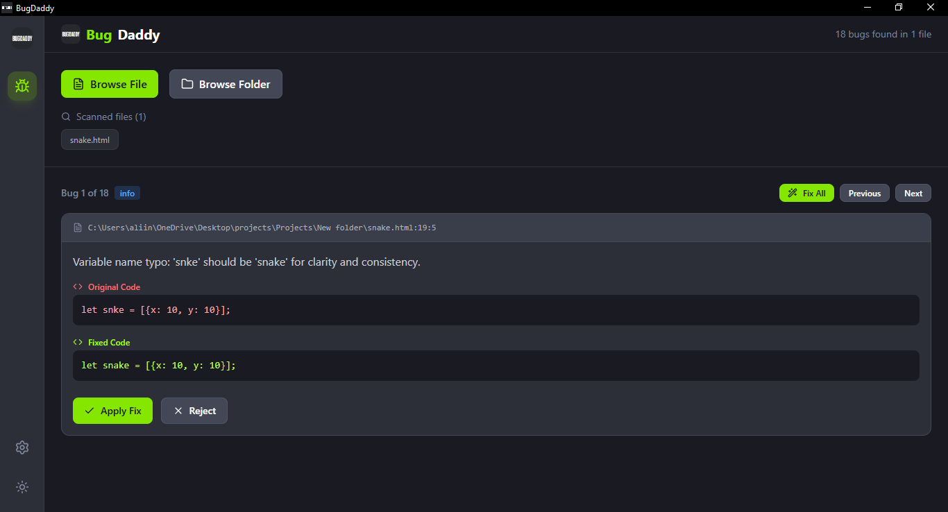Click the info severity badge
The width and height of the screenshot is (948, 512).
127,194
